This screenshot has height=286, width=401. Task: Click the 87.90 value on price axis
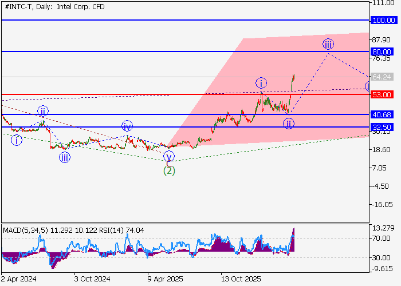click(x=381, y=40)
